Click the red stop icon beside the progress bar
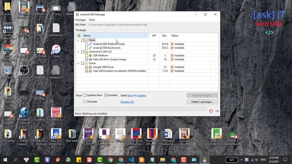Image resolution: width=292 pixels, height=164 pixels. coord(211,111)
